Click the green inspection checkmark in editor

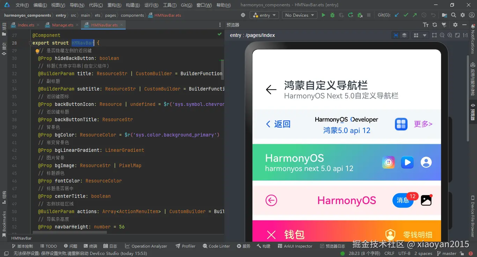point(220,34)
